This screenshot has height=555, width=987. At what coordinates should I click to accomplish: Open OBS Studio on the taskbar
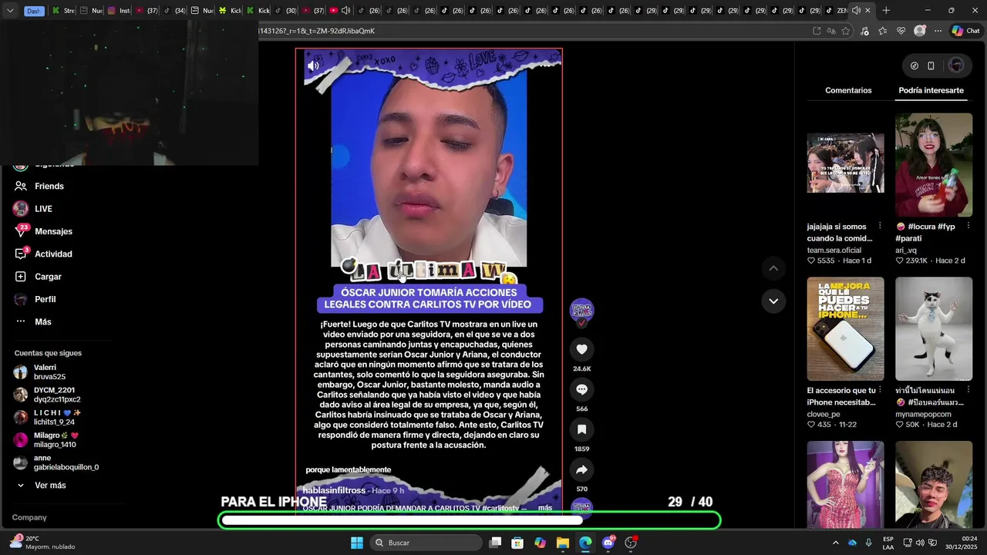click(631, 543)
